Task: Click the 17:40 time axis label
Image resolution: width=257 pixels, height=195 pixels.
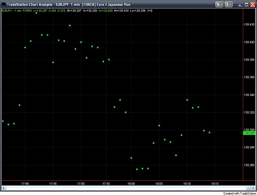Action: (25, 184)
